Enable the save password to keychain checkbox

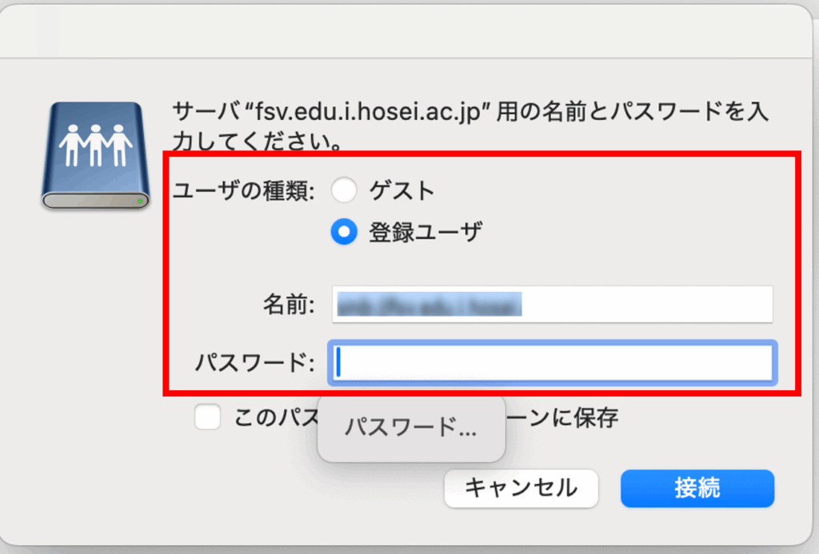pos(208,416)
